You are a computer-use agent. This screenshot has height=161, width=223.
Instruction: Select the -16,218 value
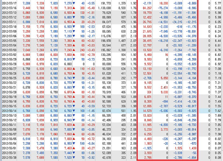click(x=163, y=41)
